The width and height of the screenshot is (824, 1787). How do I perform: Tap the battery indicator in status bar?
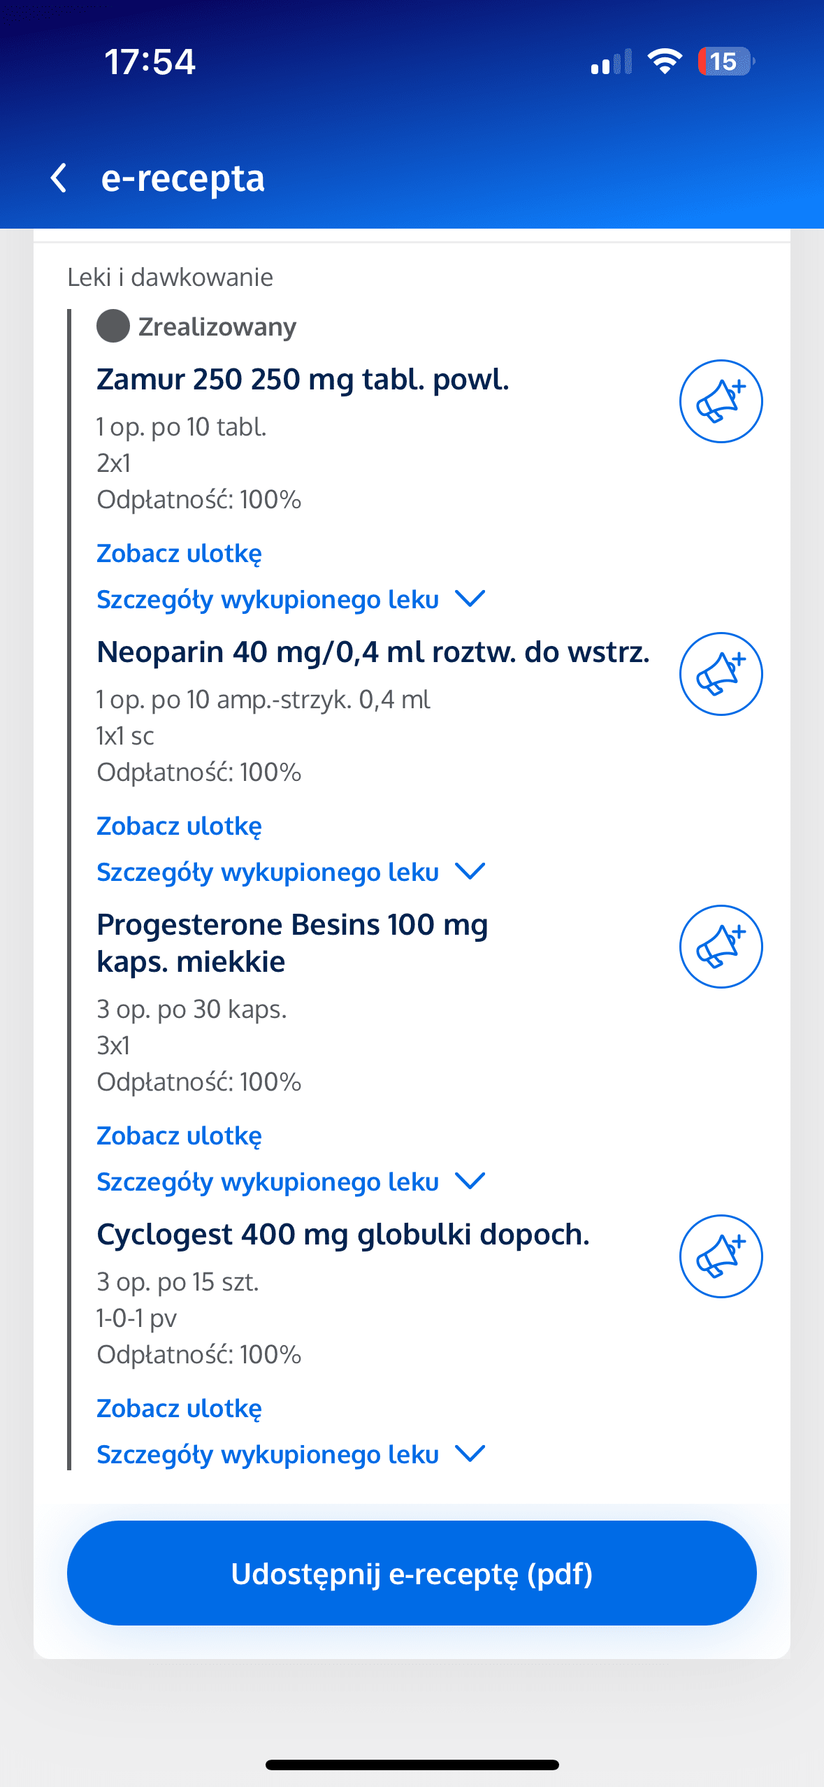(725, 62)
